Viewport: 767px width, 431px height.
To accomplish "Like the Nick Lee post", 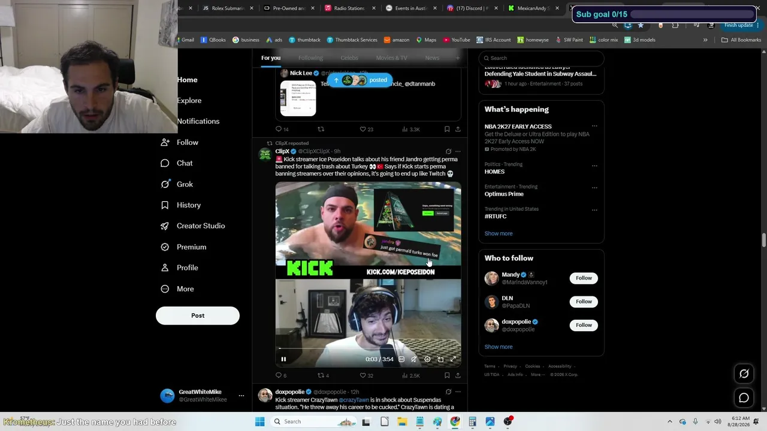I will coord(366,129).
